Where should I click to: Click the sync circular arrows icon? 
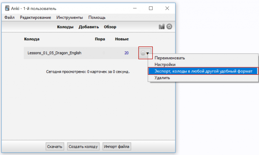pos(169,27)
